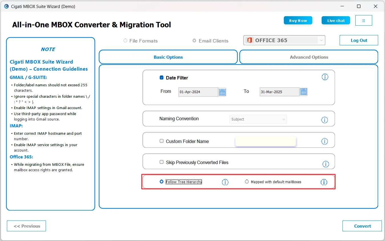The height and width of the screenshot is (241, 385).
Task: Show info for Follow Tree Hierarchy
Action: point(225,182)
